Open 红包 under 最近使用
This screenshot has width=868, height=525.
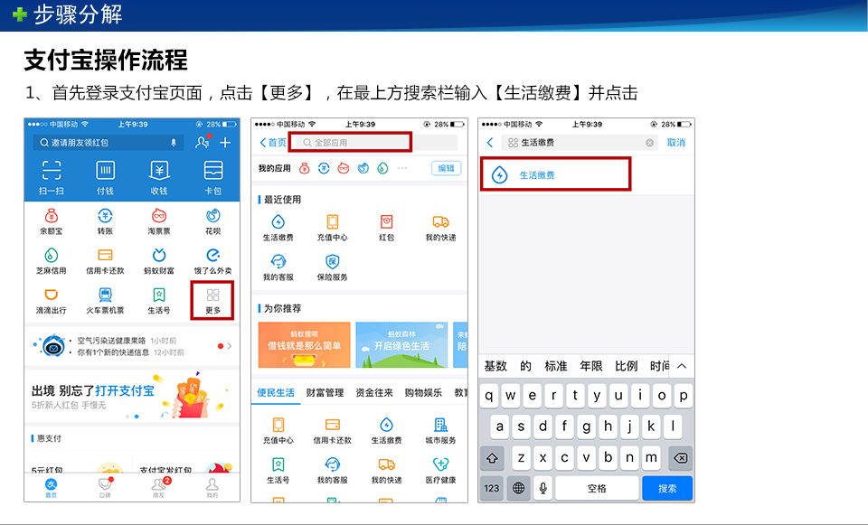[x=386, y=228]
